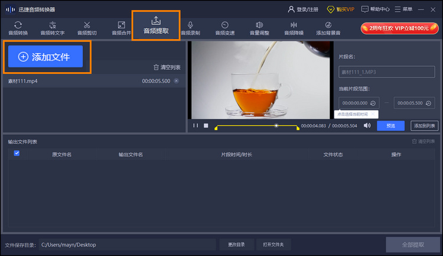The height and width of the screenshot is (256, 443).
Task: Click the 添加文件 add file button
Action: [x=45, y=57]
